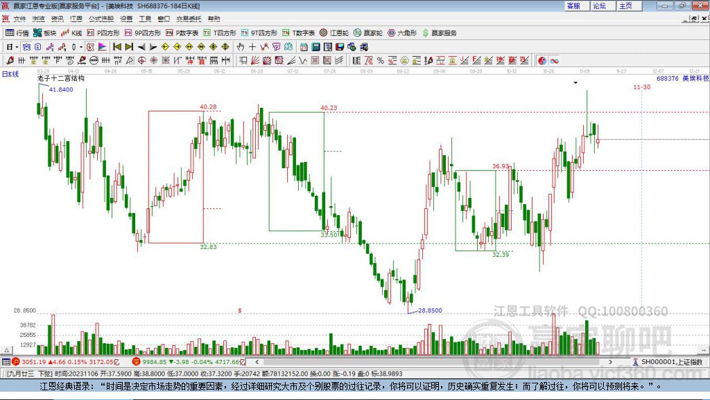Open the 帮助 menu
The height and width of the screenshot is (400, 710).
(214, 19)
